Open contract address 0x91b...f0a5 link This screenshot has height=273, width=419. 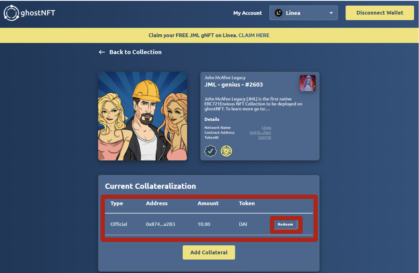click(x=260, y=133)
